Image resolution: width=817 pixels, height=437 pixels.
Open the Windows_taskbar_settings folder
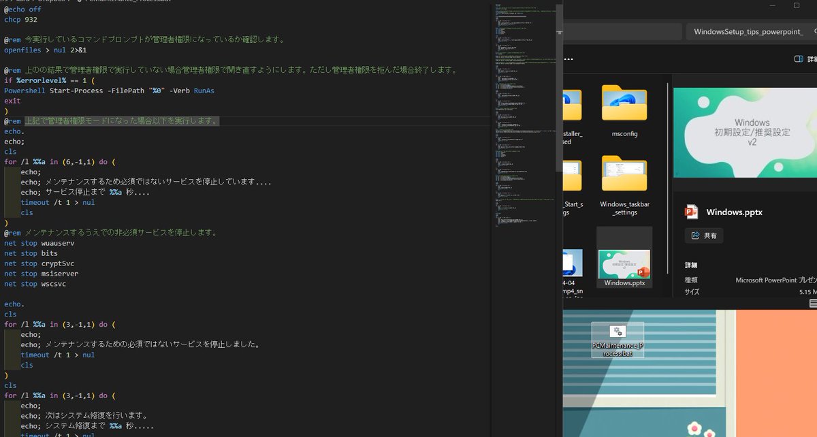click(624, 187)
